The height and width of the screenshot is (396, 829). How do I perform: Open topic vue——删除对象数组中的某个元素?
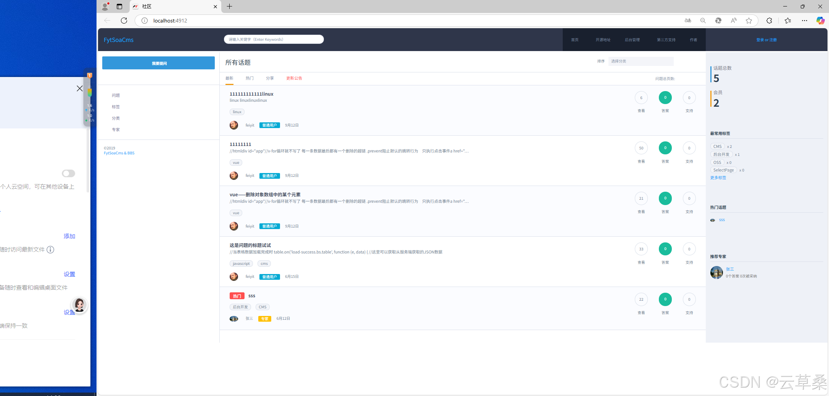pos(265,195)
